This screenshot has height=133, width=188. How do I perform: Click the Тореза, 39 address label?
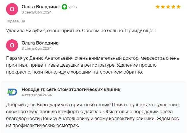point(16,21)
